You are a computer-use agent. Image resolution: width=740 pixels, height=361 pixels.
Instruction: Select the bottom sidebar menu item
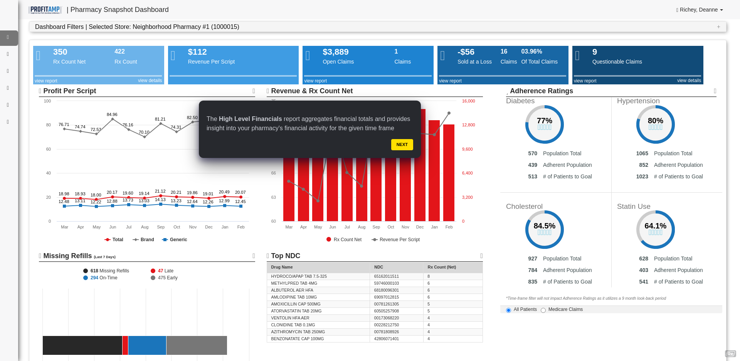pos(8,122)
